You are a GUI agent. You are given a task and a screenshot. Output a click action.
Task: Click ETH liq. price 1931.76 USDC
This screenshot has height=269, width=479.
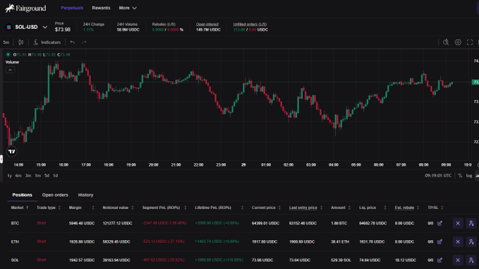coord(372,241)
